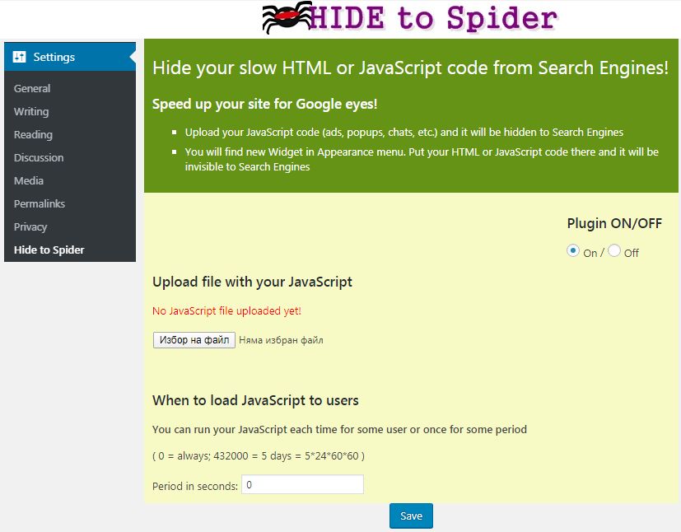Navigate to Permalinks settings
Screen dimensions: 681x532
point(39,203)
